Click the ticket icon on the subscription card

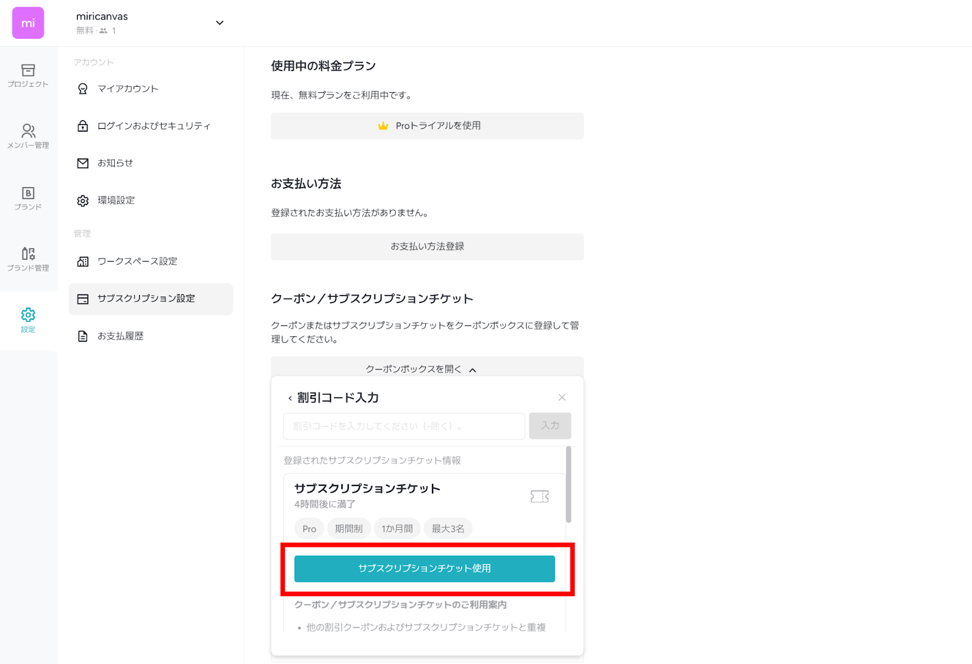pos(539,496)
